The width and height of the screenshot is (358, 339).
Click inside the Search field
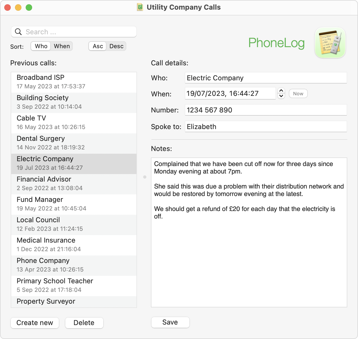(x=75, y=32)
